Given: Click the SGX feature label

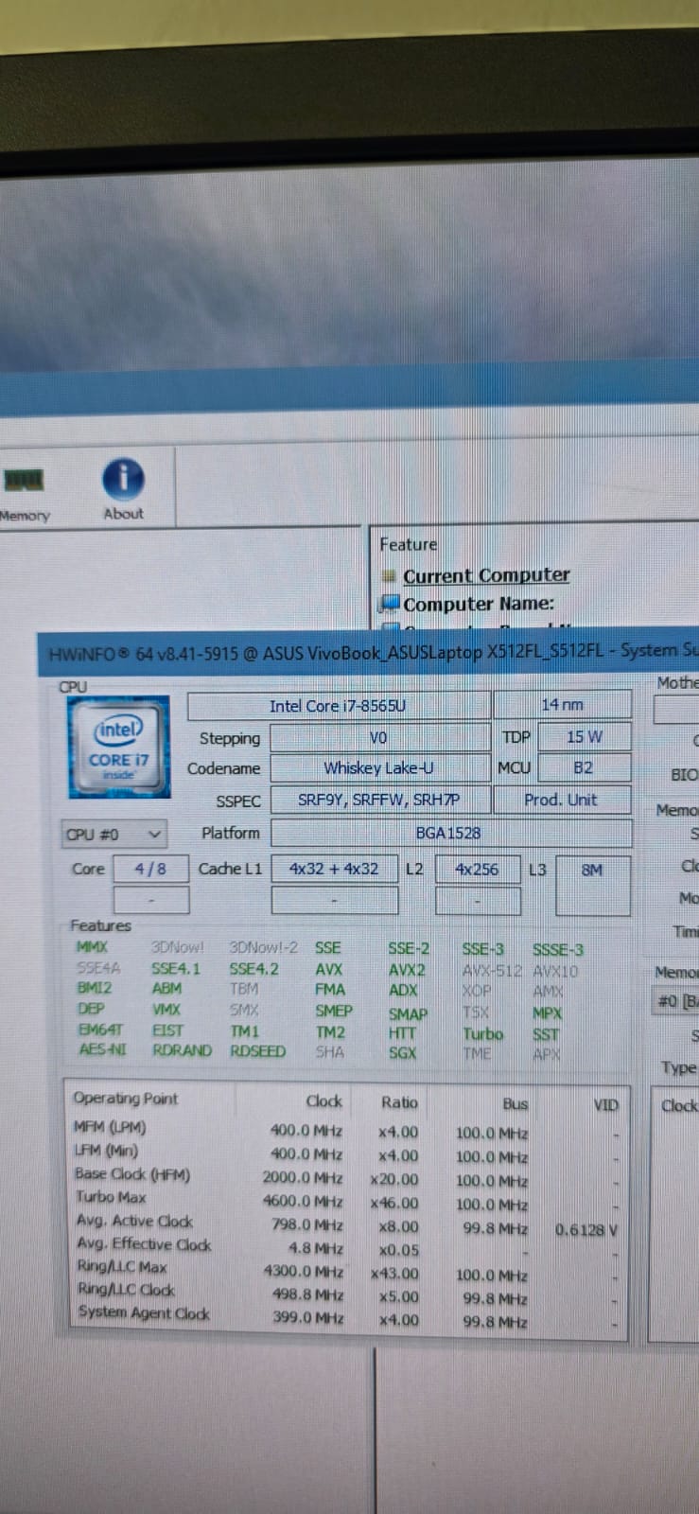Looking at the screenshot, I should [402, 1053].
